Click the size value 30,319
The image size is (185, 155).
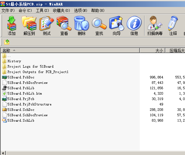pyautogui.click(x=157, y=99)
